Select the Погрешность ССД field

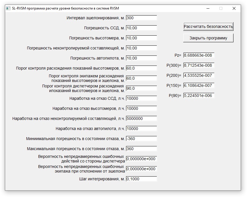coord(141,28)
